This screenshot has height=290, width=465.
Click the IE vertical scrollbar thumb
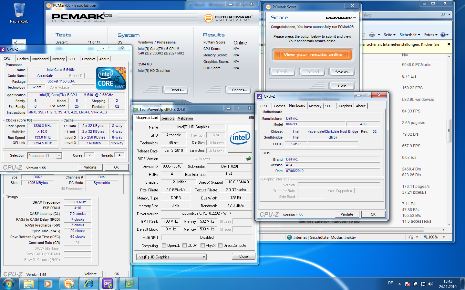coord(449,130)
